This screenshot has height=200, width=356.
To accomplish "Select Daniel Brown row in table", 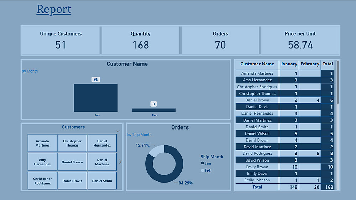I will tap(285, 100).
